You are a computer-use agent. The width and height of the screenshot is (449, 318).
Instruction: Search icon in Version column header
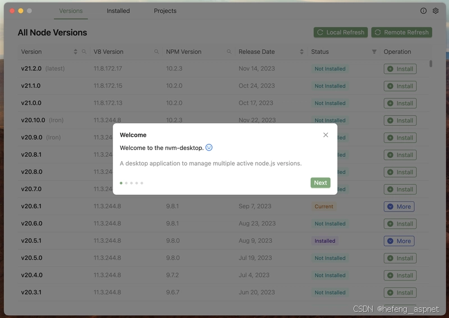(x=84, y=52)
